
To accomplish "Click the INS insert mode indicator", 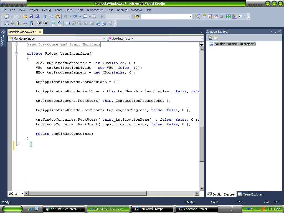I will click(277, 202).
